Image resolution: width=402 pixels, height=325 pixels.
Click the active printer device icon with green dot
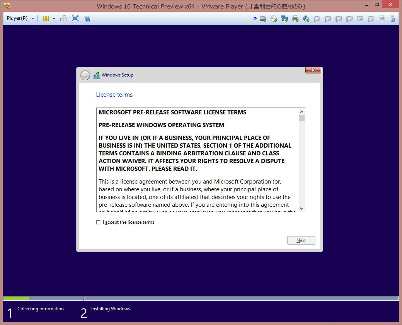click(x=295, y=19)
